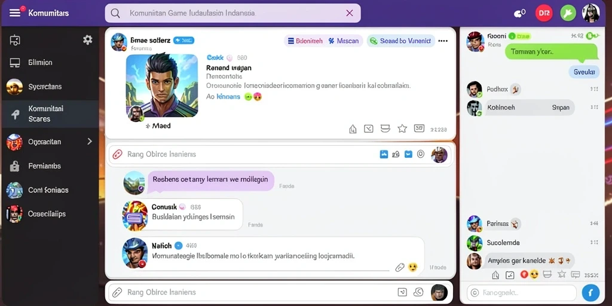Click the Sveular chat bubble
This screenshot has height=306, width=612.
click(x=584, y=72)
